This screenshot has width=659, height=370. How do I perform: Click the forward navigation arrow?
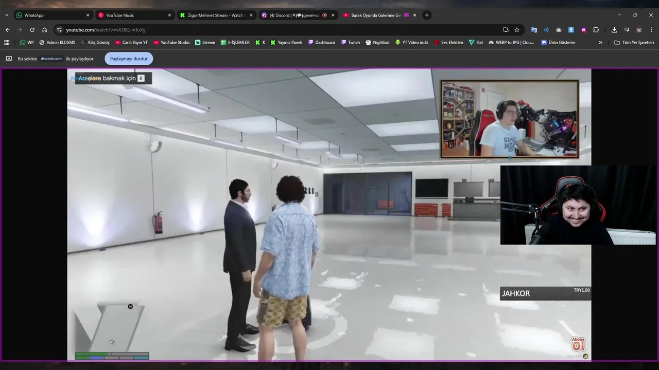click(x=20, y=30)
